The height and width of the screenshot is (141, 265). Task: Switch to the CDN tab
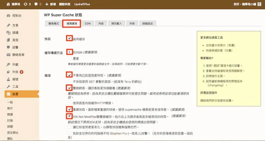pos(88,24)
